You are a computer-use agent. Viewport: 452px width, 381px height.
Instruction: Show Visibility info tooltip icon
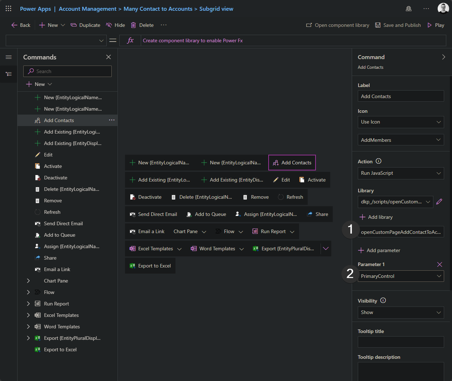pyautogui.click(x=383, y=300)
